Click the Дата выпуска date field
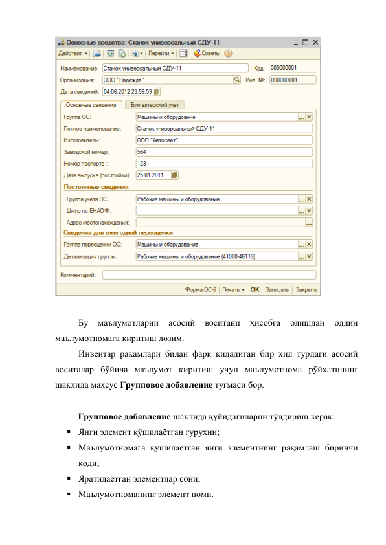 (x=153, y=175)
